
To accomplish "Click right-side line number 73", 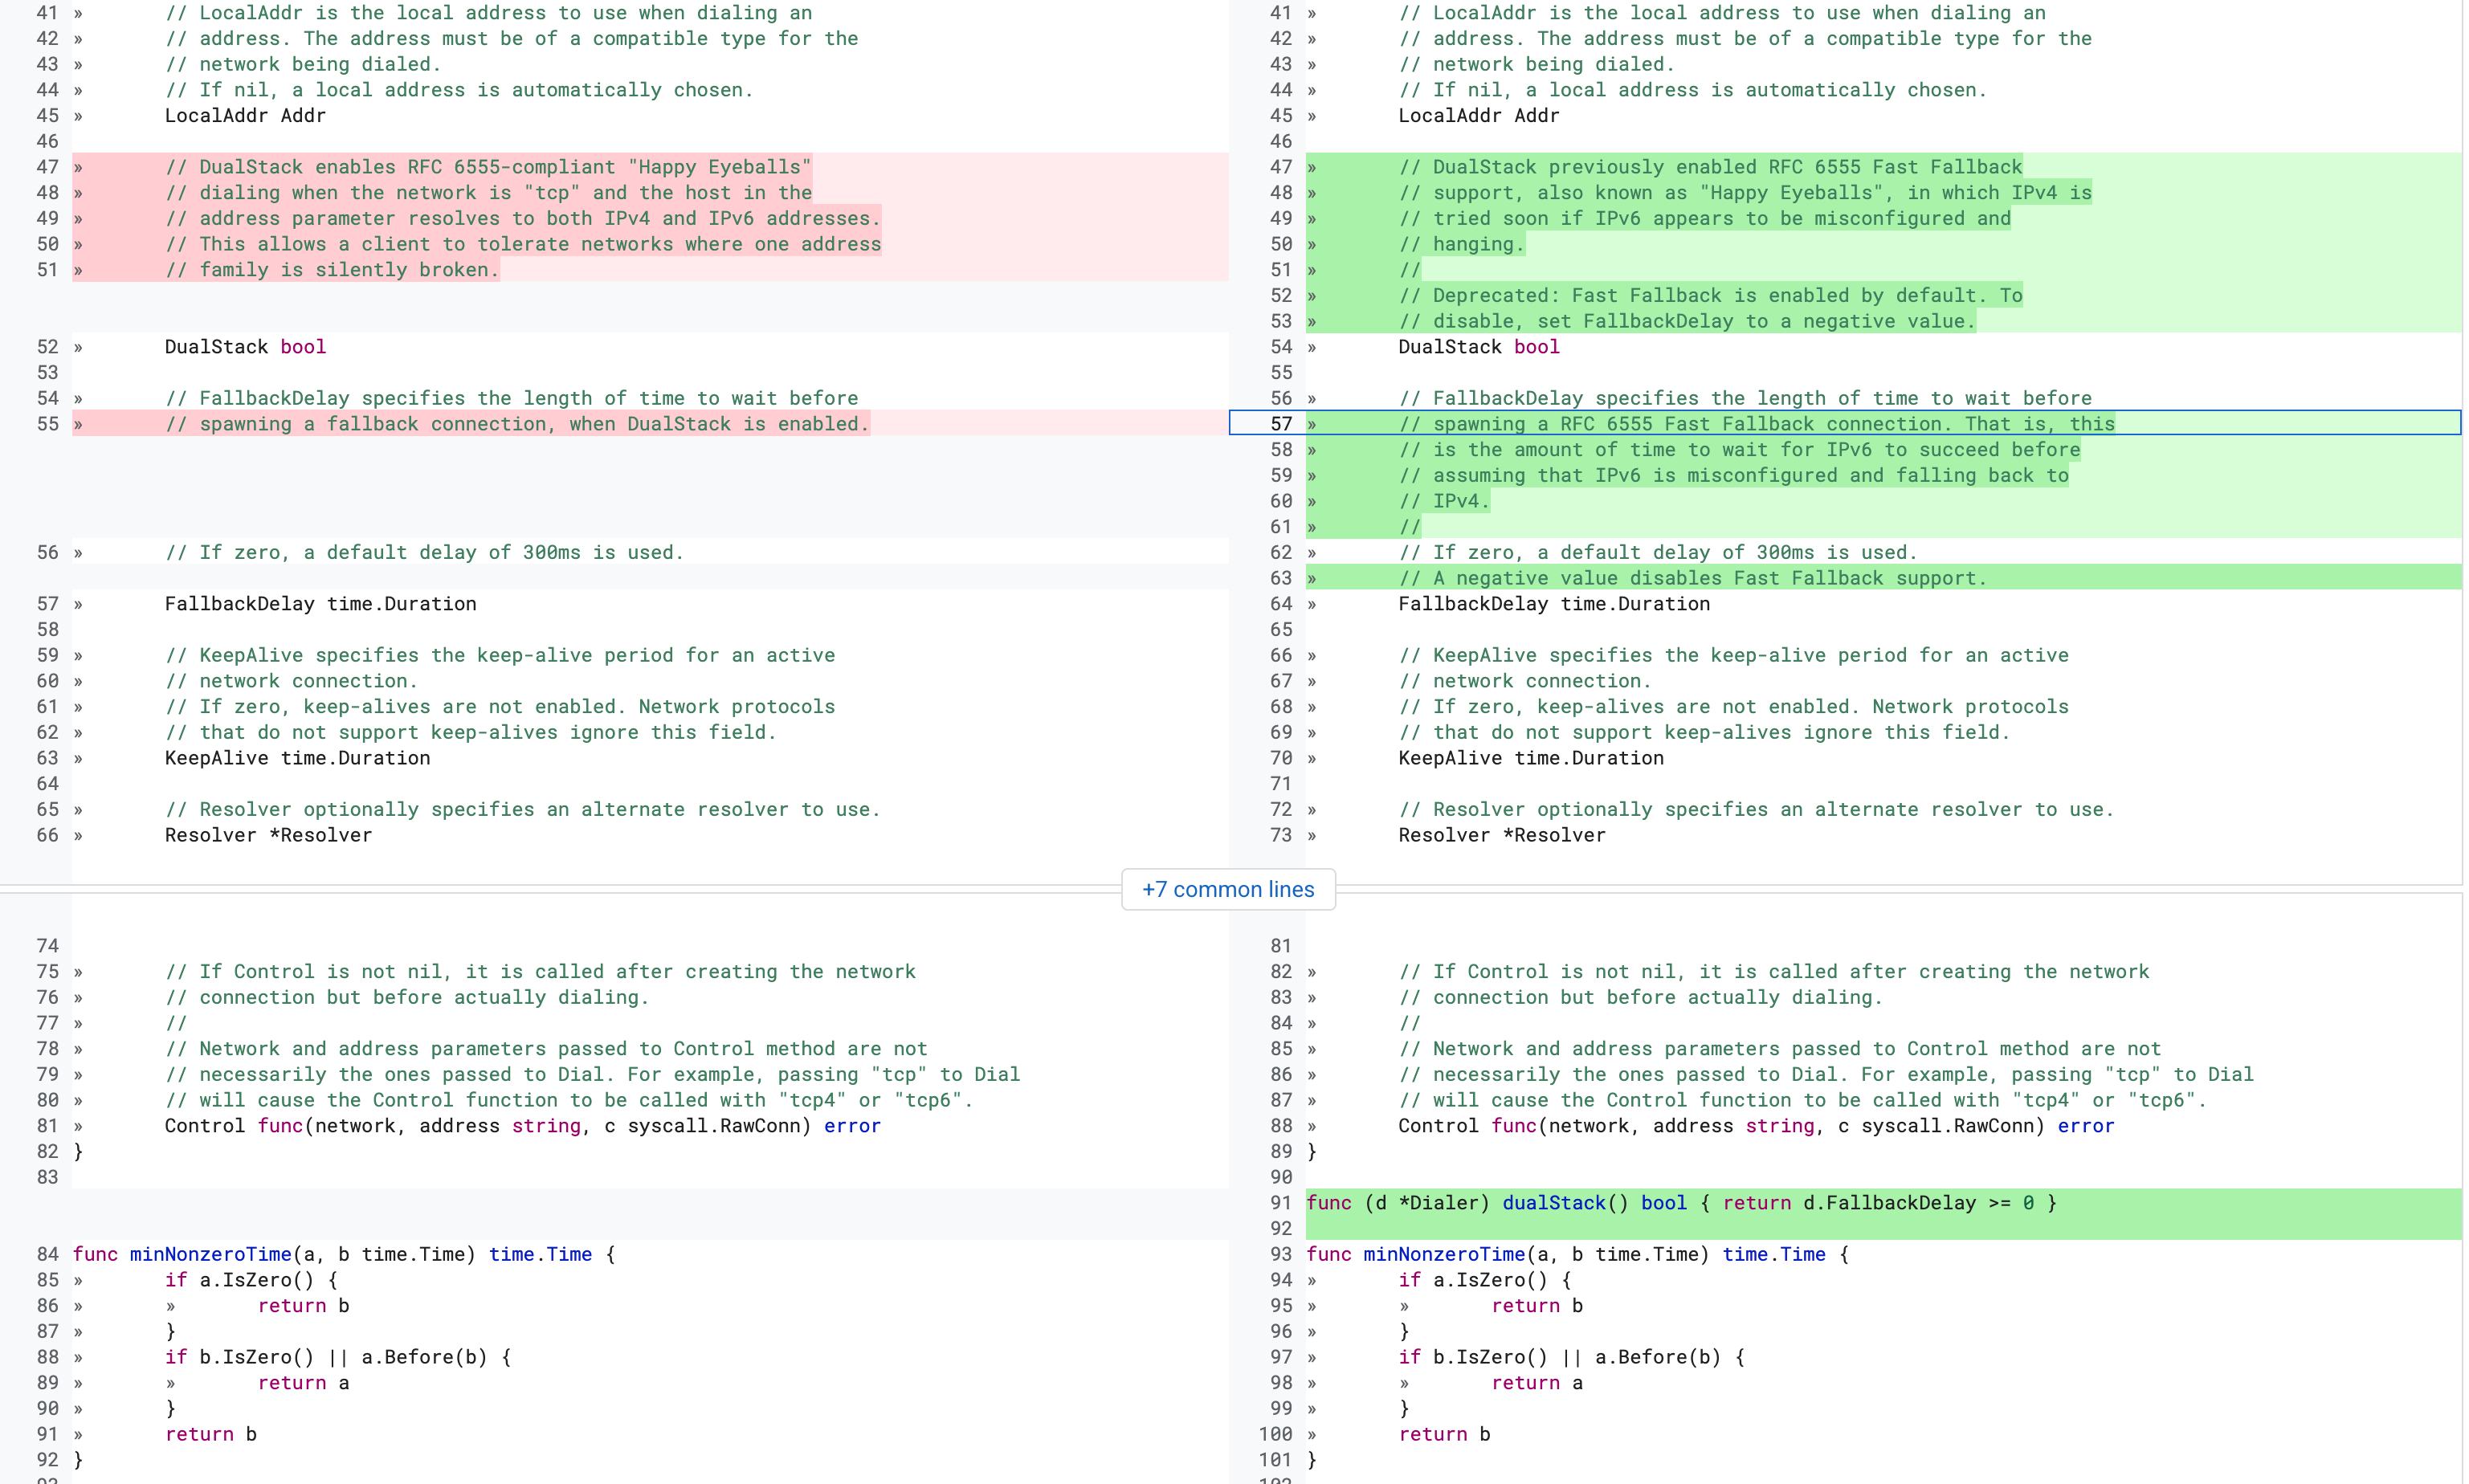I will coord(1280,835).
